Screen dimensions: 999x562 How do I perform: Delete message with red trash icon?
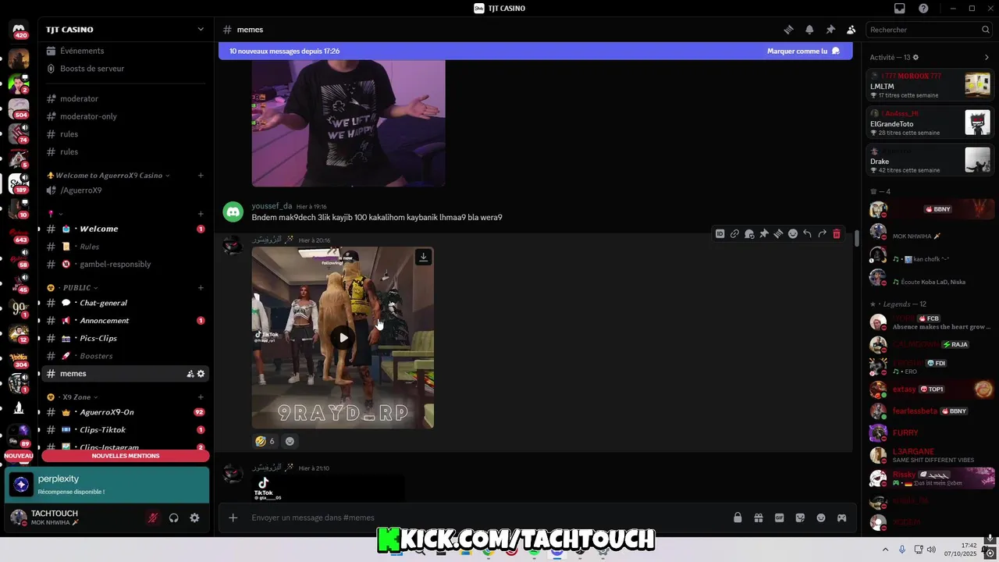tap(837, 233)
